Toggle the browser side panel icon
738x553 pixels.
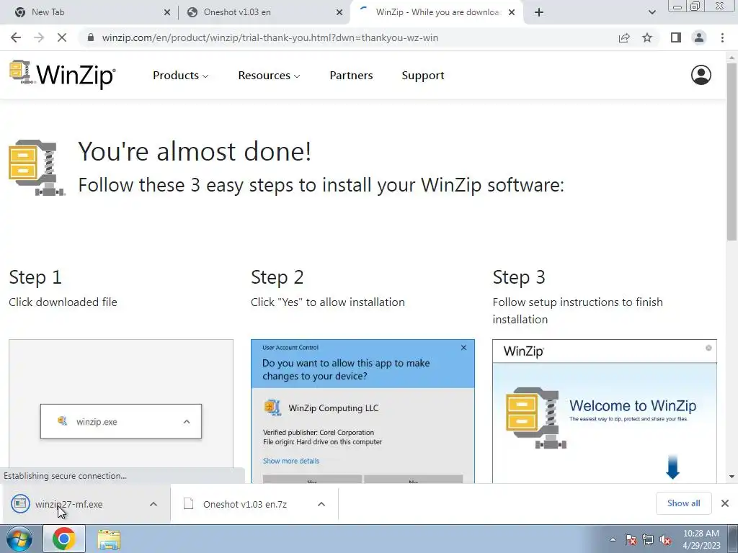tap(676, 37)
